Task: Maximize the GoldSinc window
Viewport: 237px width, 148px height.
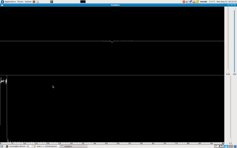Action: tap(232, 5)
